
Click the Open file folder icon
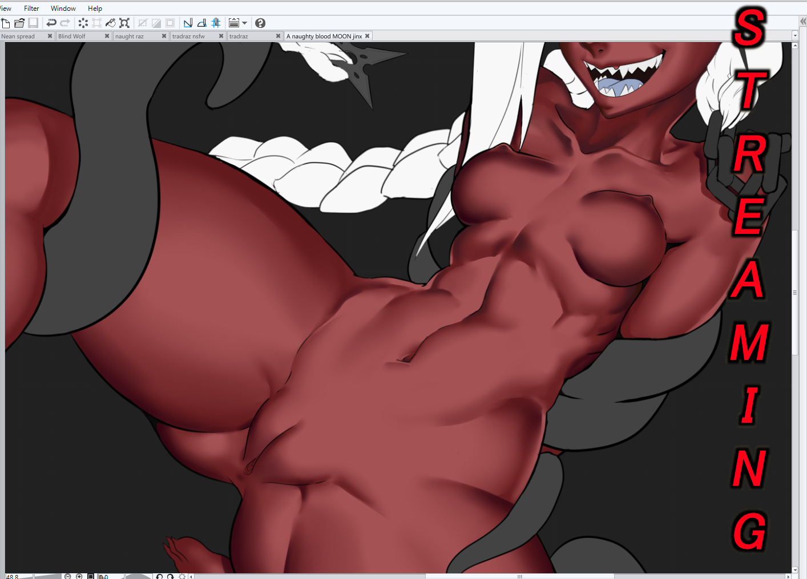[19, 23]
